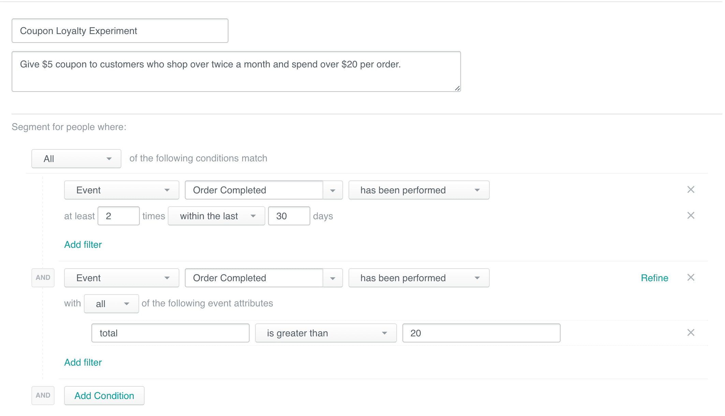Open the "within the last" timeframe dropdown
Image resolution: width=725 pixels, height=416 pixels.
point(216,216)
